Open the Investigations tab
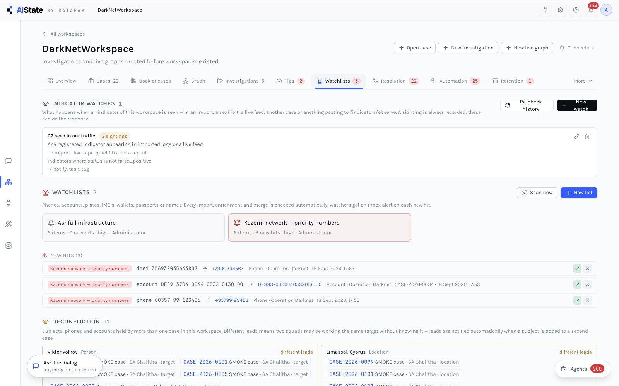The image size is (619, 386). point(241,81)
